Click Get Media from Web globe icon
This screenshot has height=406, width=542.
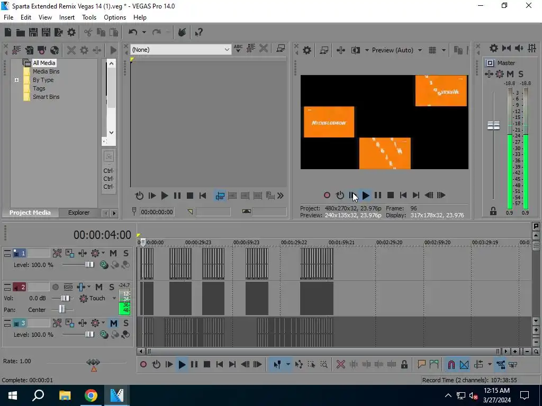55,50
